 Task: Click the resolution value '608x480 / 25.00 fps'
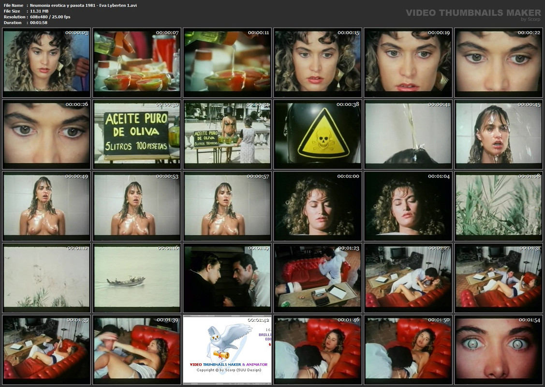50,17
